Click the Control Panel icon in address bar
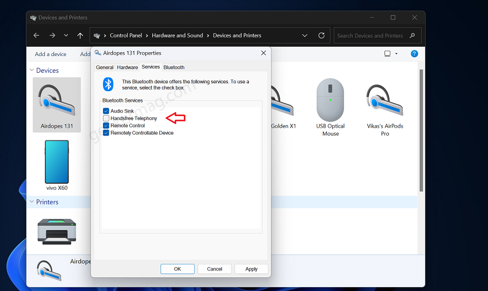 click(x=97, y=36)
